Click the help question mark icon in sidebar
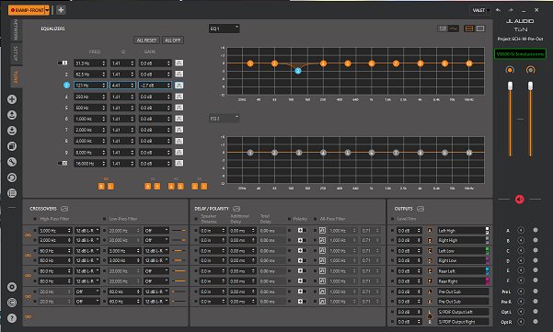553x332 pixels. [12, 318]
